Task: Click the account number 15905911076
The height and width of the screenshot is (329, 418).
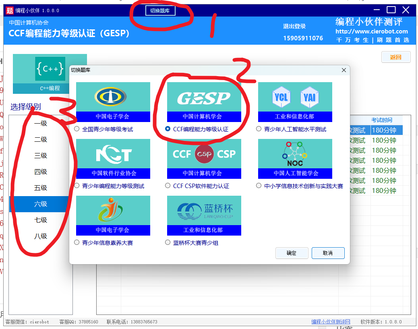Action: coord(303,38)
